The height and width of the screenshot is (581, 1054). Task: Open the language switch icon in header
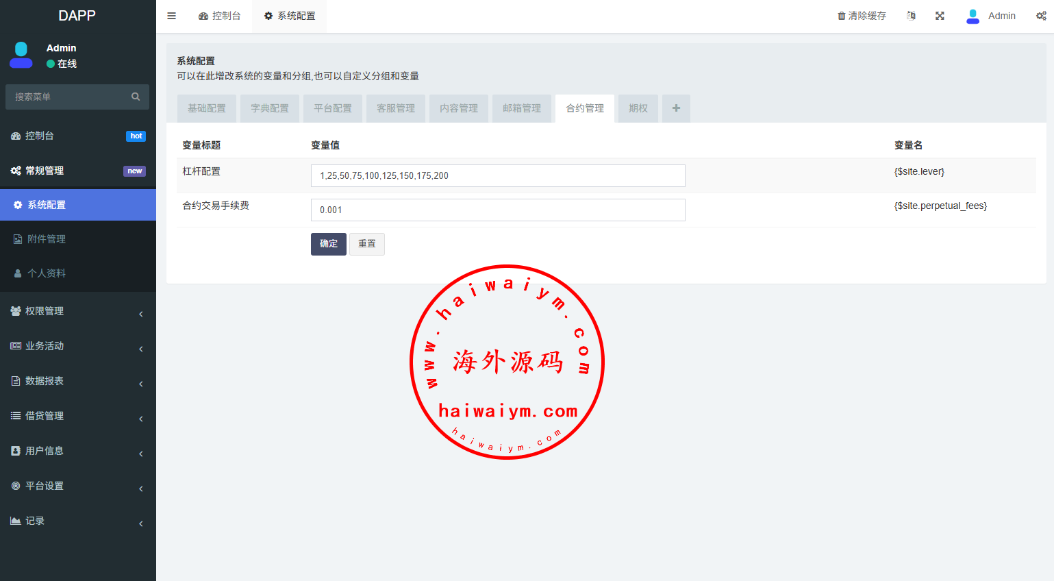click(911, 16)
